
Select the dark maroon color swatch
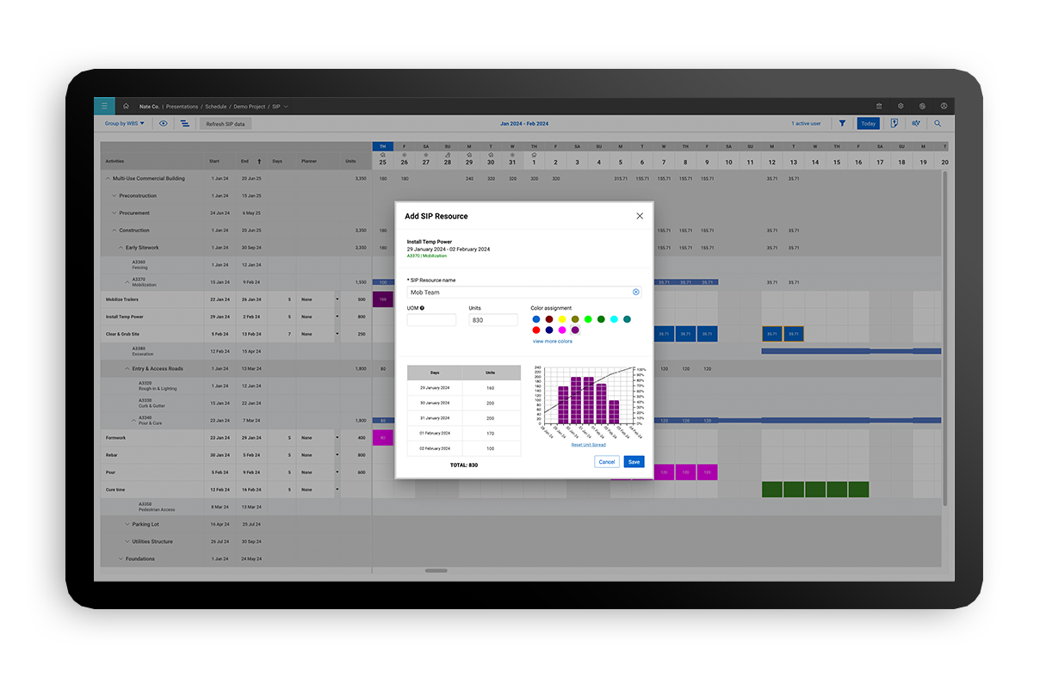click(549, 319)
